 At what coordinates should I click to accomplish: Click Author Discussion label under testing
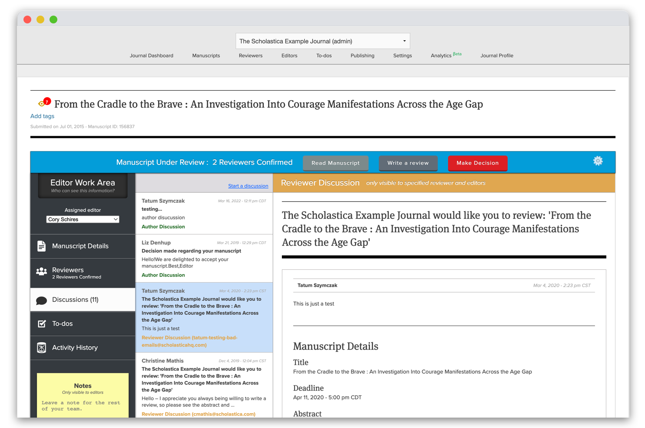pyautogui.click(x=163, y=227)
